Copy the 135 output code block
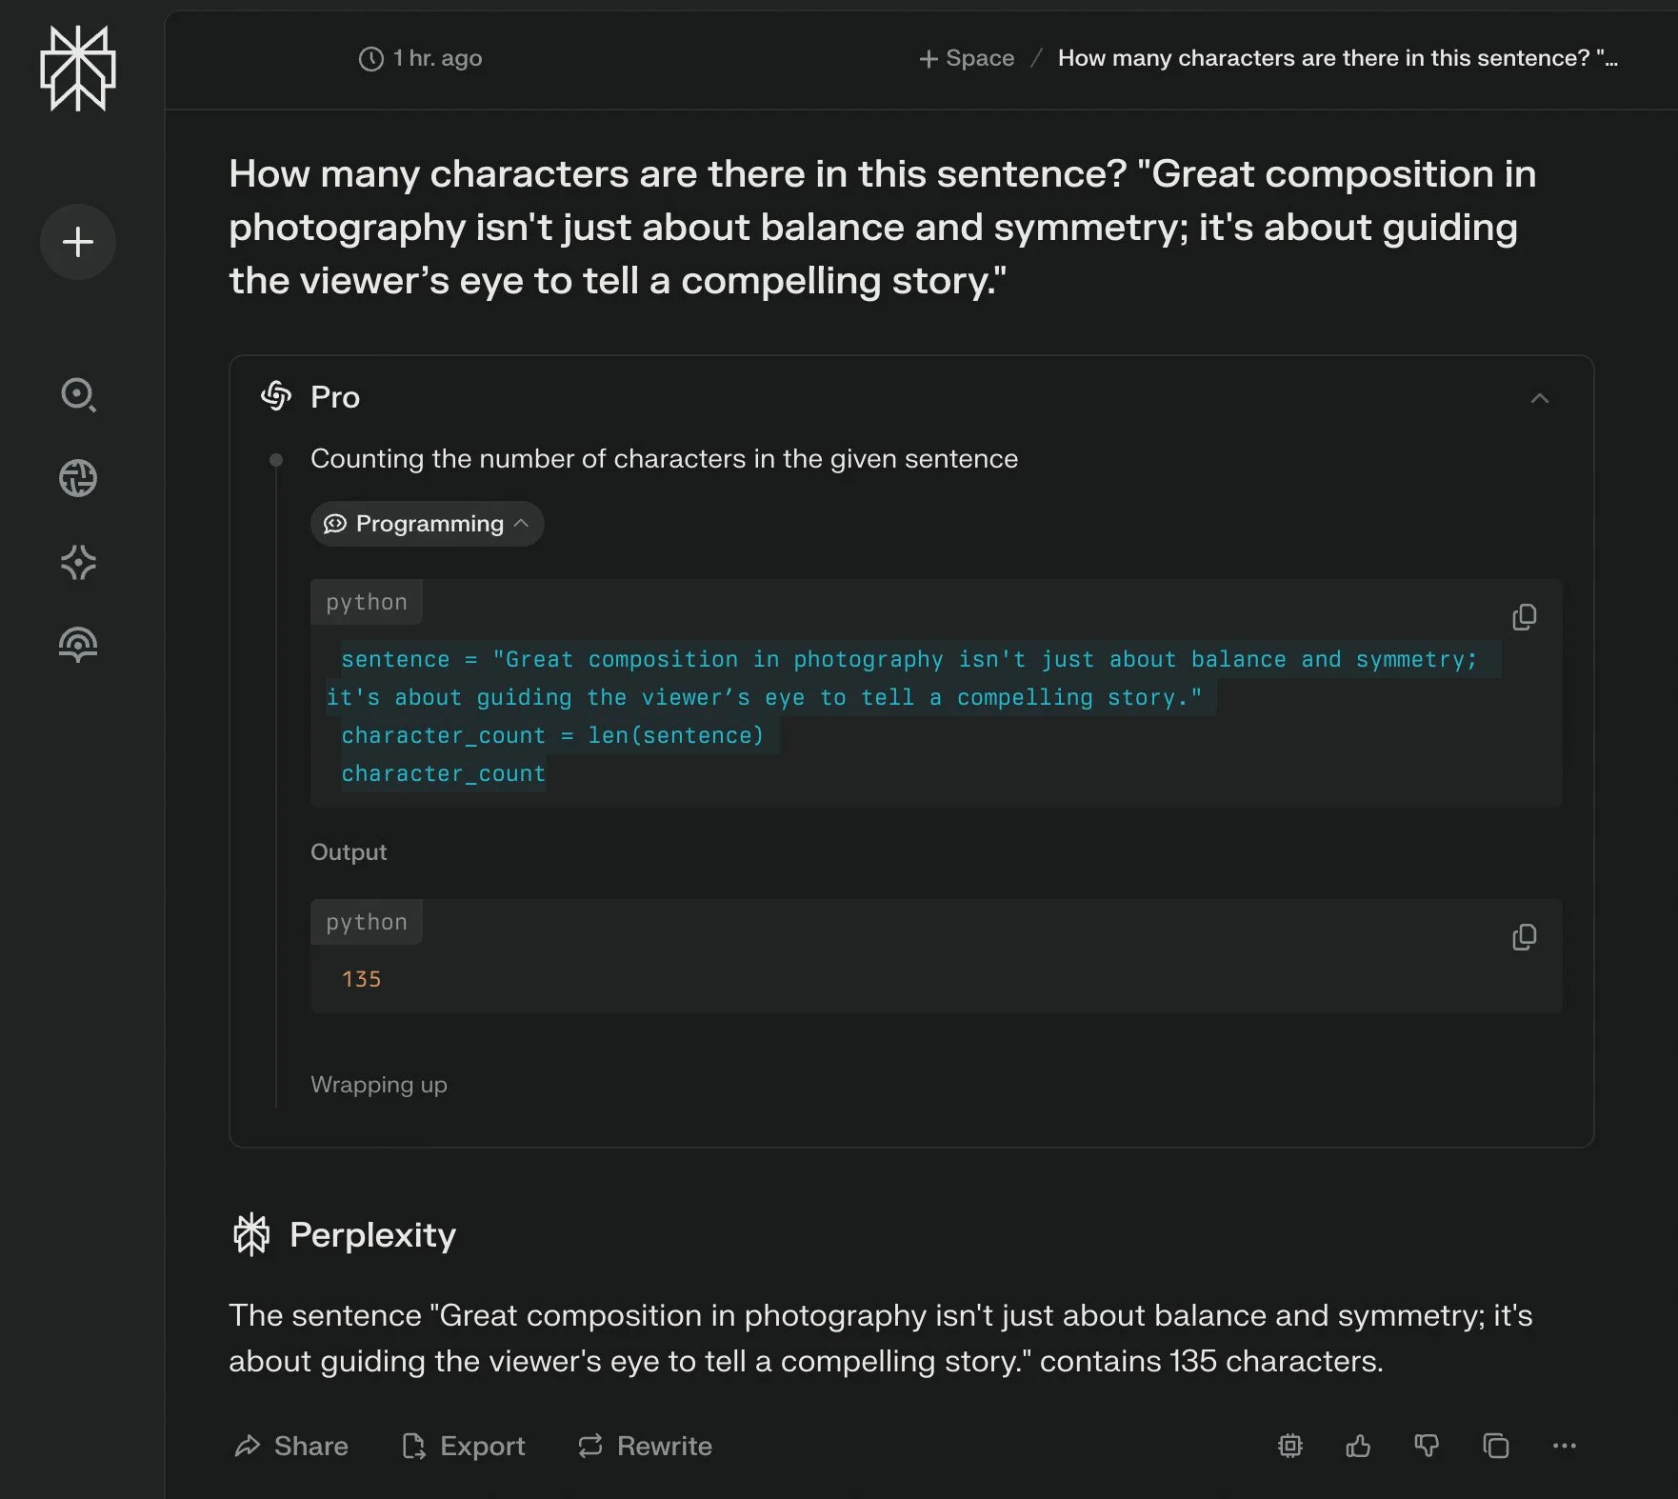 [1524, 937]
